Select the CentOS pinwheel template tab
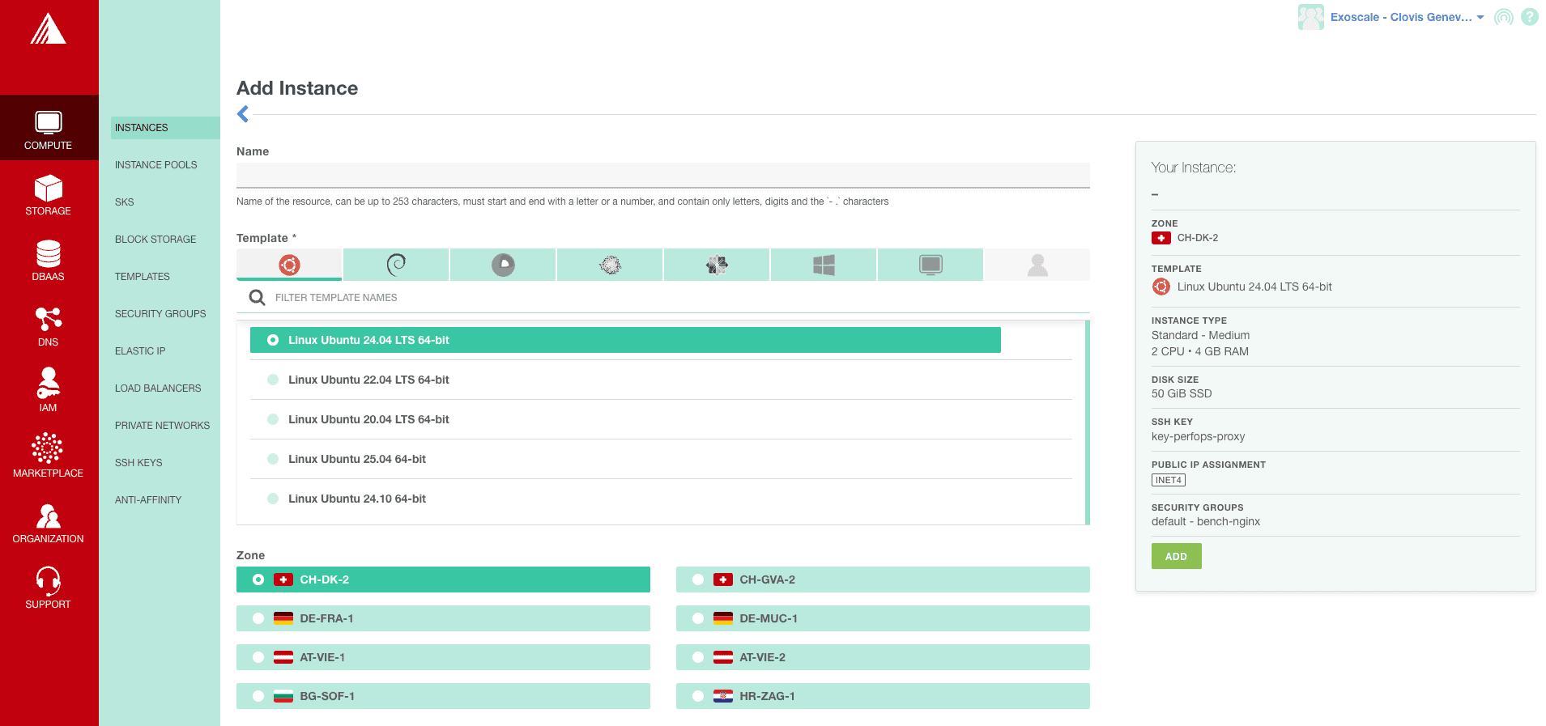Viewport: 1546px width, 726px height. (x=717, y=265)
